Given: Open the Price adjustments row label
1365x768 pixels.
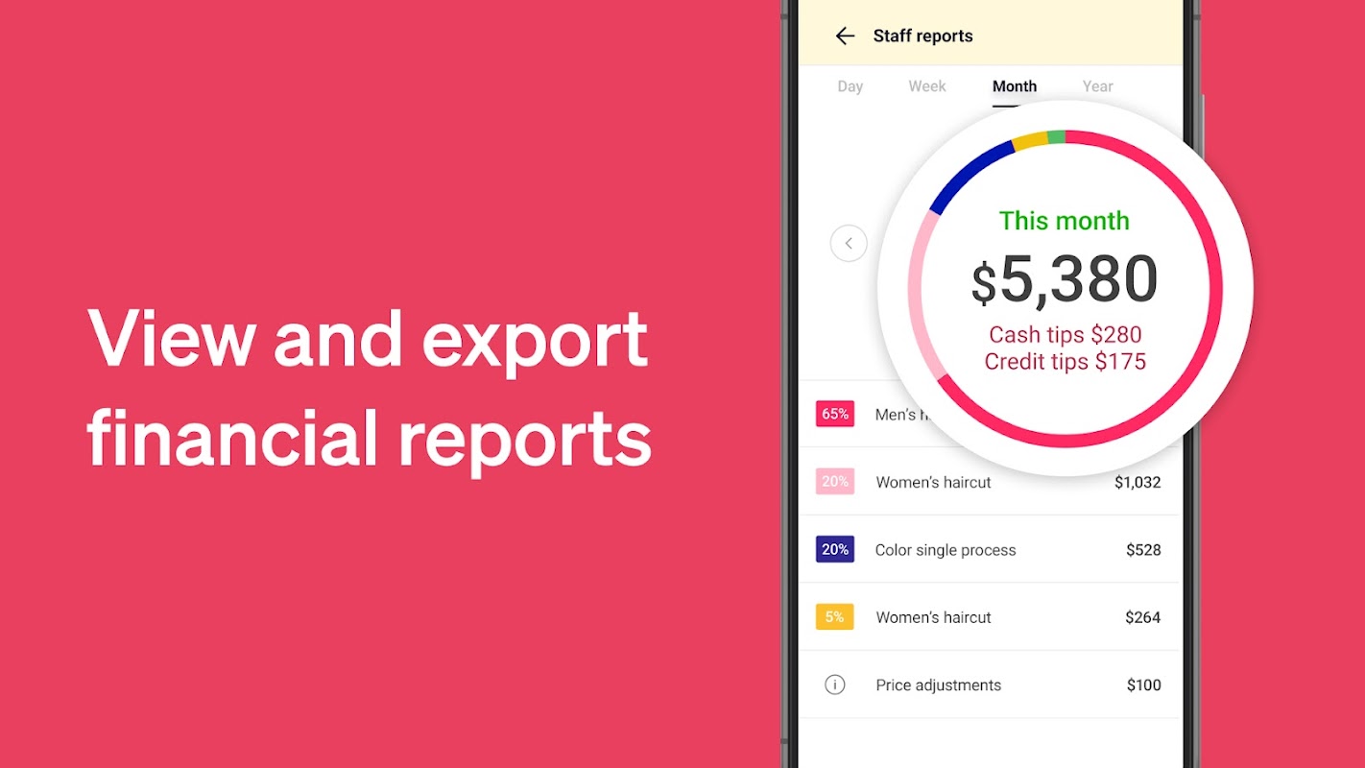Looking at the screenshot, I should tap(938, 685).
